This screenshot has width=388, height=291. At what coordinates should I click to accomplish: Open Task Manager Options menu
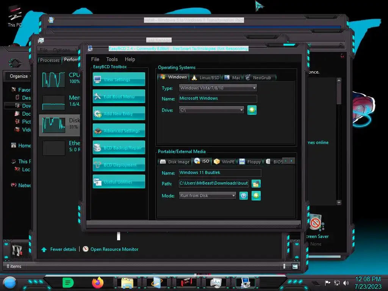pos(61,50)
